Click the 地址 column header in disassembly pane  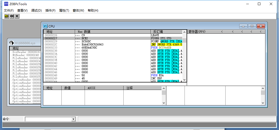59,32
